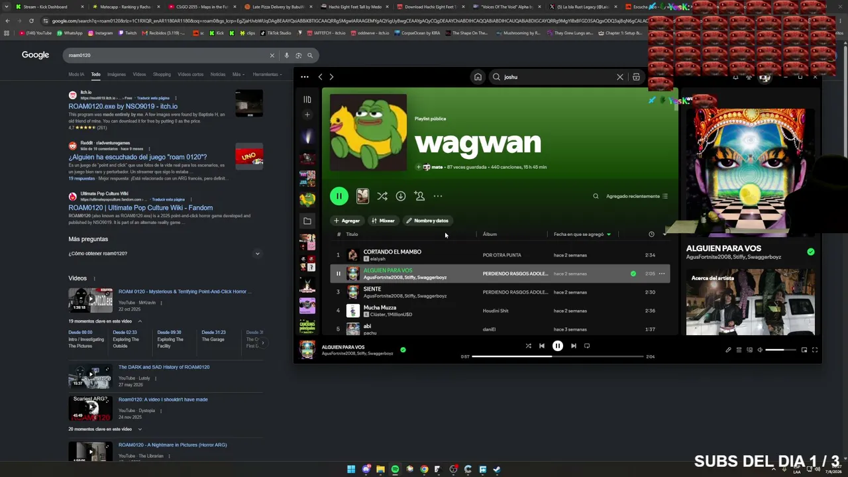Screen dimensions: 848x477
Task: Invite collaborators to wagwan playlist
Action: pos(419,196)
